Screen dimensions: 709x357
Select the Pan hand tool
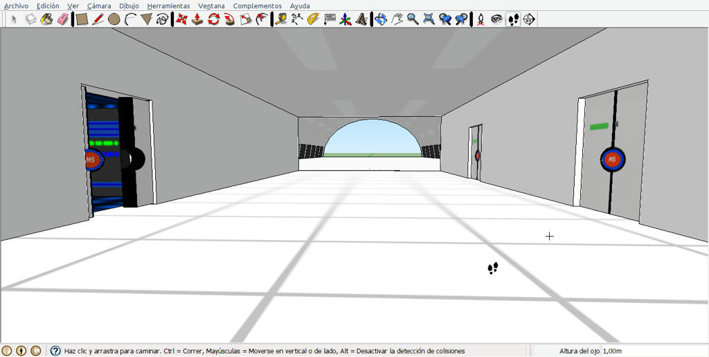[397, 19]
